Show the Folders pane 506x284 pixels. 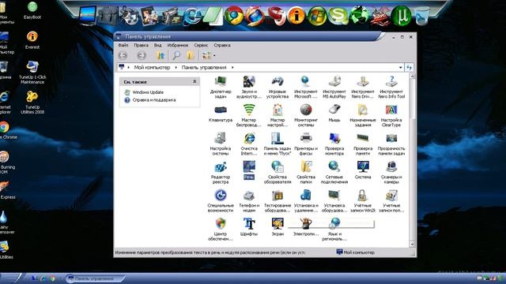[x=191, y=56]
